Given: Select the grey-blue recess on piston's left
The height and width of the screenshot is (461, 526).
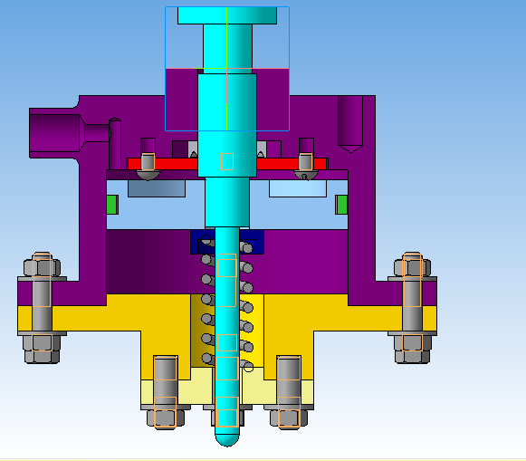Looking at the screenshot, I should tap(157, 188).
